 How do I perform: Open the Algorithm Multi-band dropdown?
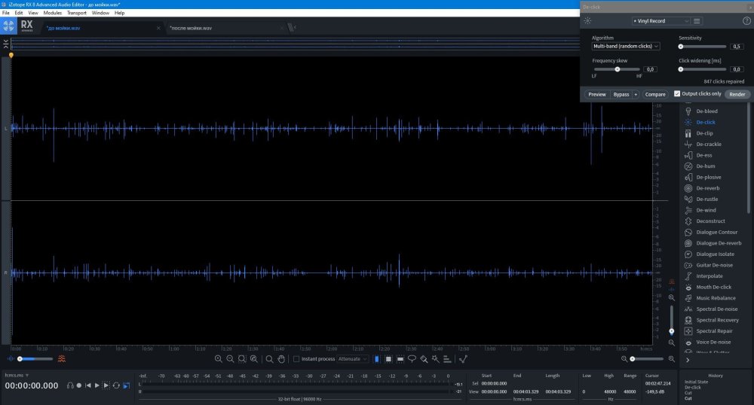pos(626,47)
